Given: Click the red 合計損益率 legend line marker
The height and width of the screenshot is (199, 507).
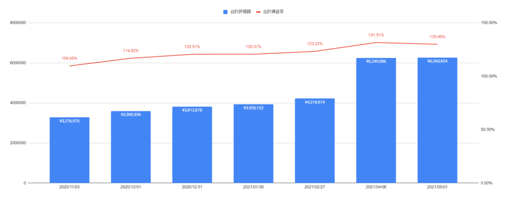Looking at the screenshot, I should pyautogui.click(x=258, y=11).
